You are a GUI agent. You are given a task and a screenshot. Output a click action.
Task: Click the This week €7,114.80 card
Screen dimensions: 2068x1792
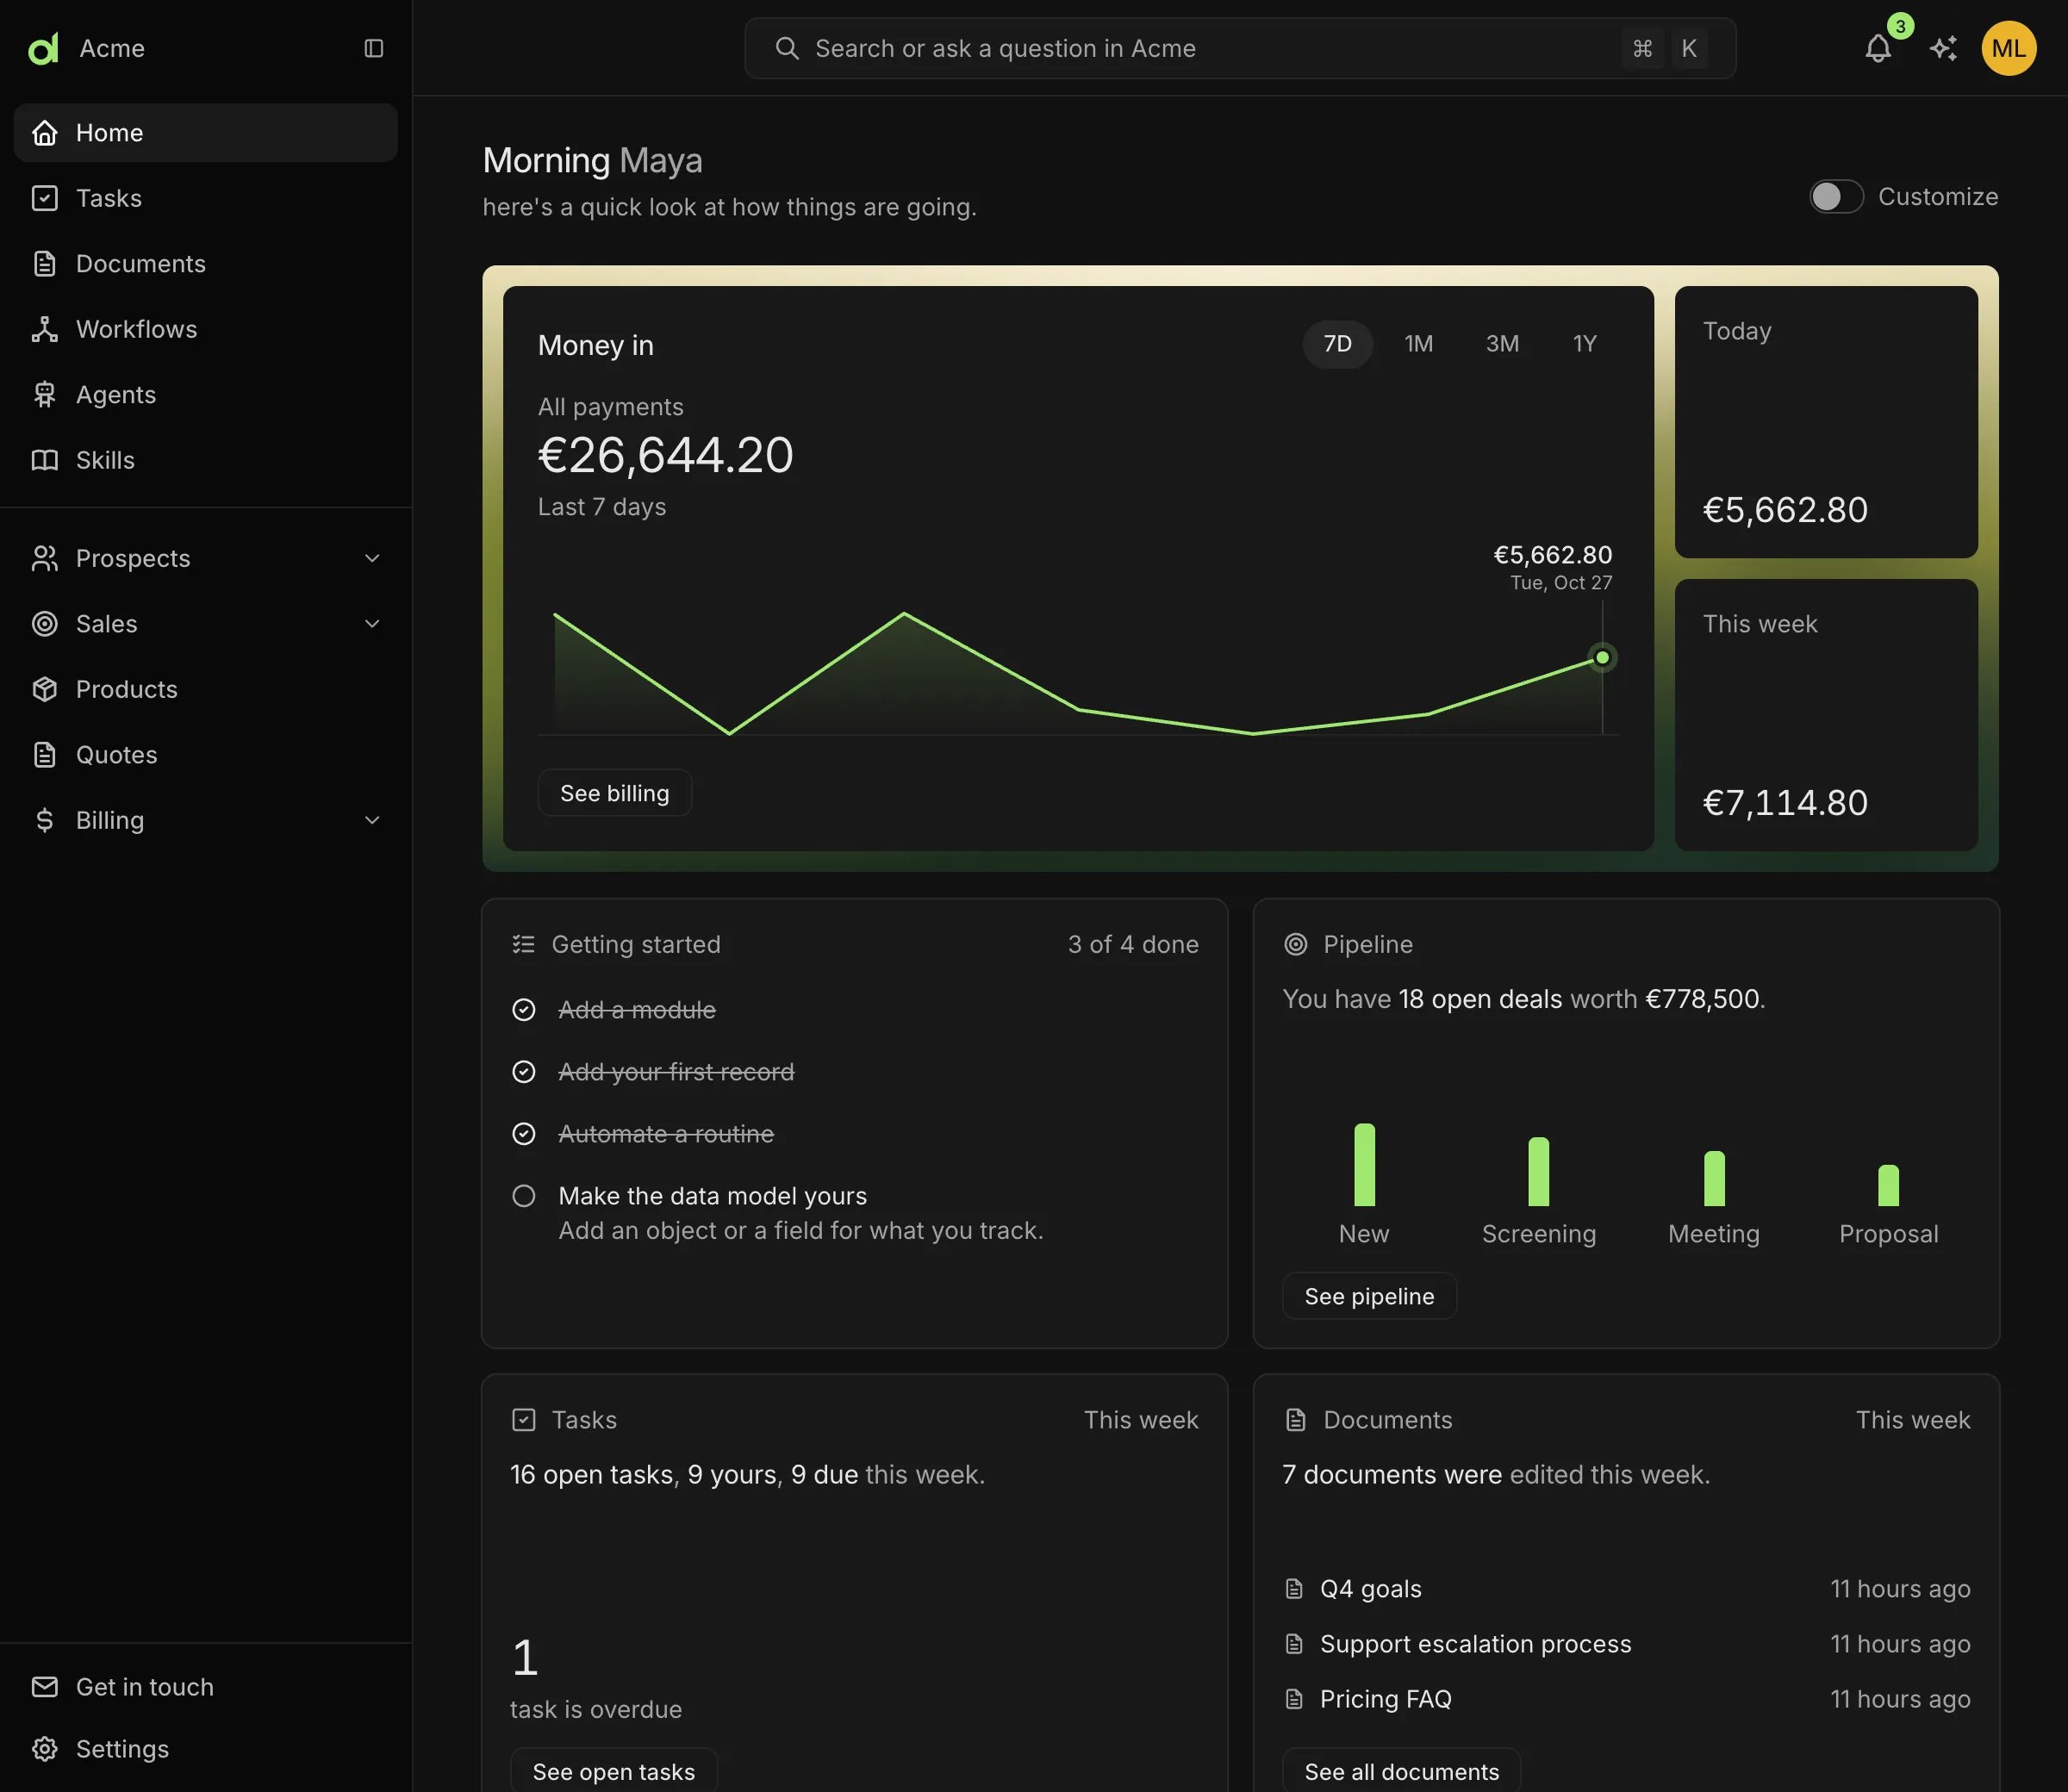(1826, 715)
